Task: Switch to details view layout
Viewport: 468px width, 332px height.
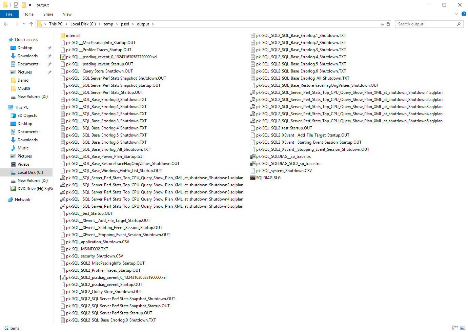Action: click(455, 328)
